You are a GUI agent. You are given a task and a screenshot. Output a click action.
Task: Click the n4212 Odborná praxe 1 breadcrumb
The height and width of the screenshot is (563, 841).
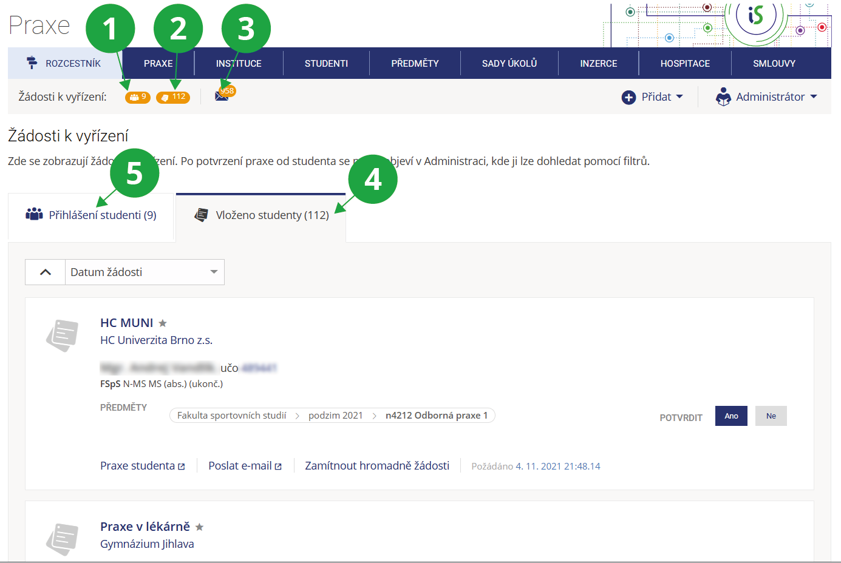point(436,416)
